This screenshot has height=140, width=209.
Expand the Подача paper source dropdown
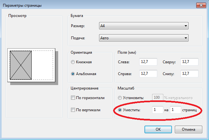(x=143, y=38)
